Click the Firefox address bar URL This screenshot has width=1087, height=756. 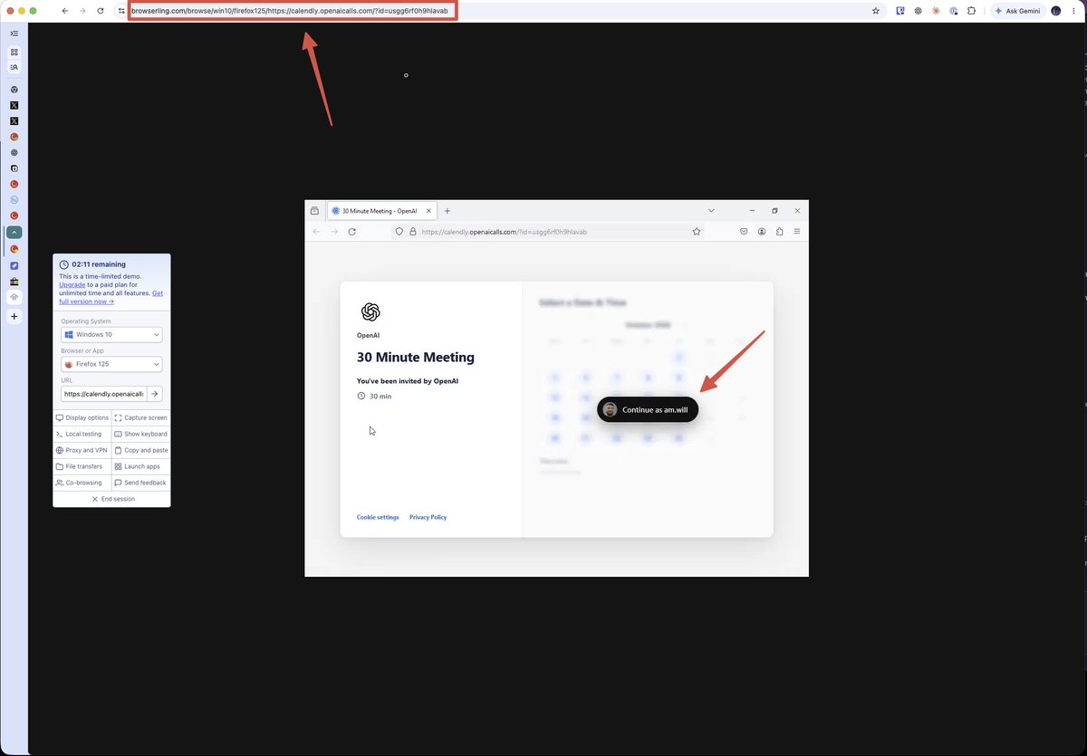click(x=505, y=232)
